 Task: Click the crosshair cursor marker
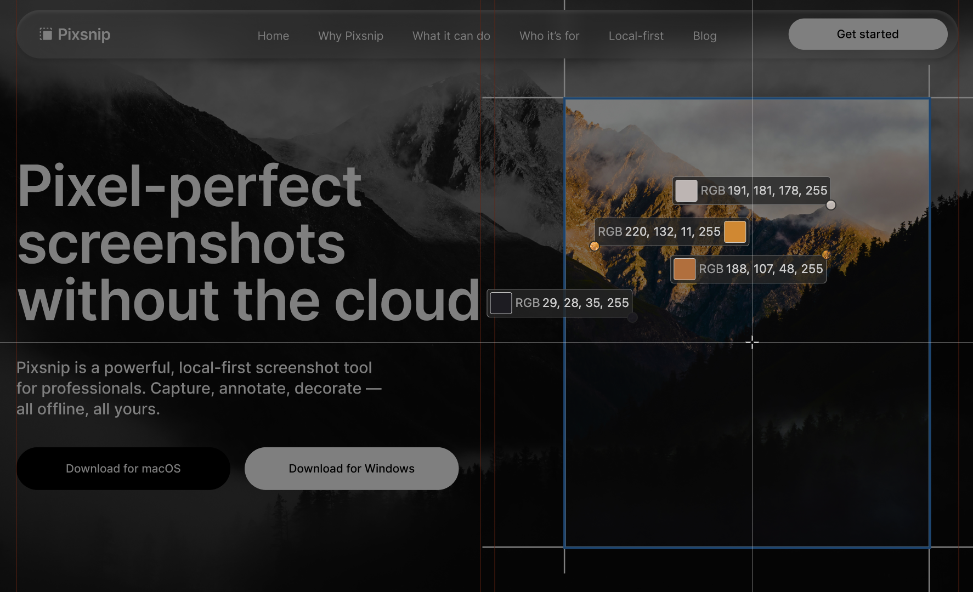pos(752,343)
